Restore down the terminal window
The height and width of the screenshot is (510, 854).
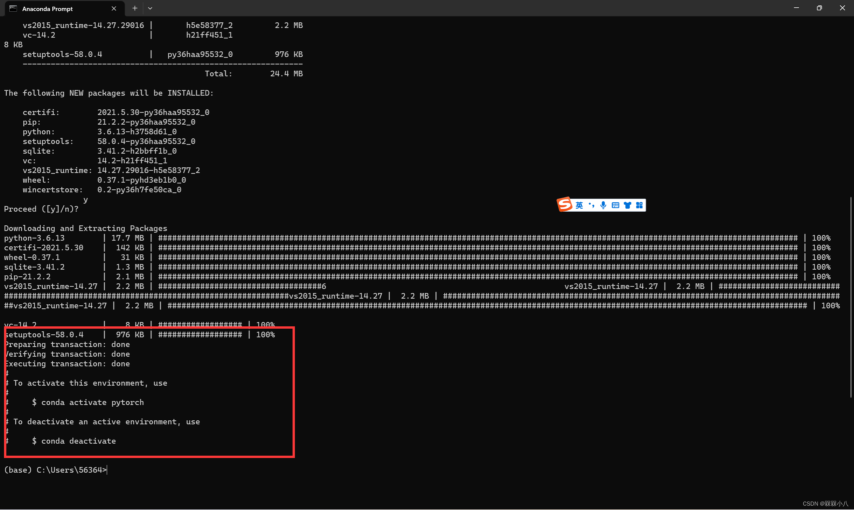(x=819, y=8)
